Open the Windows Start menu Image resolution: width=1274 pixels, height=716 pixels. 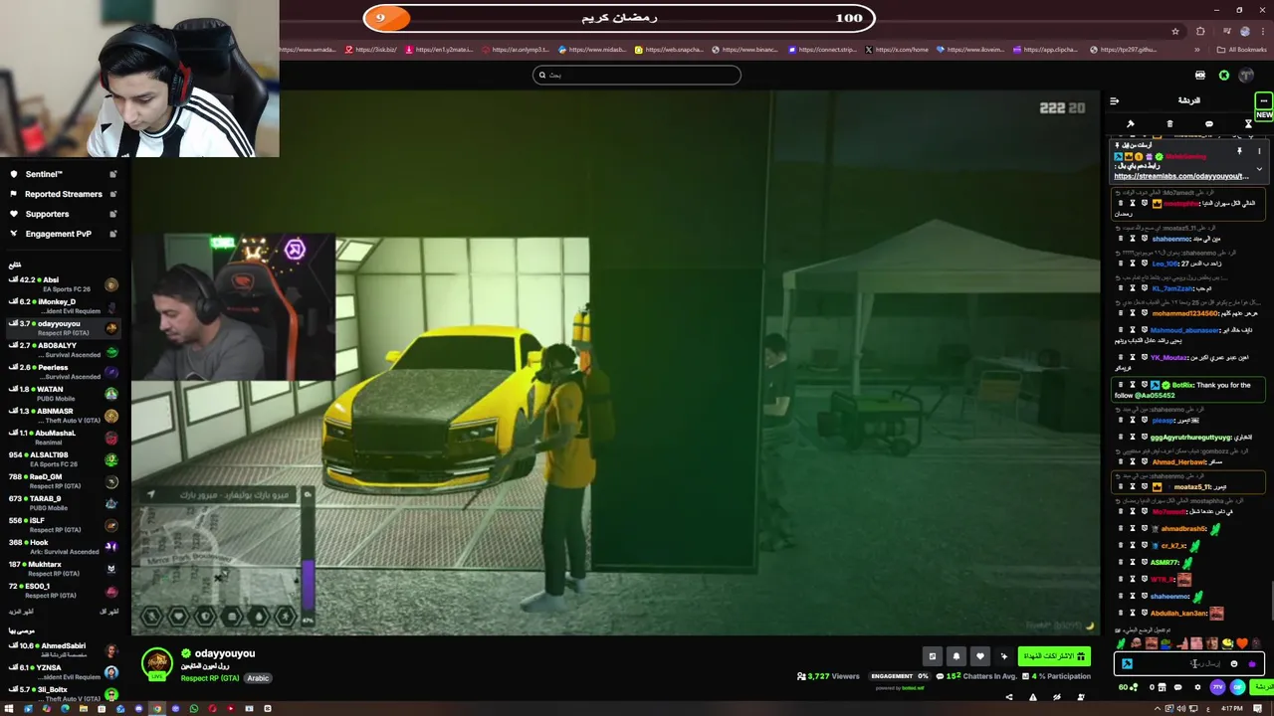pos(8,709)
